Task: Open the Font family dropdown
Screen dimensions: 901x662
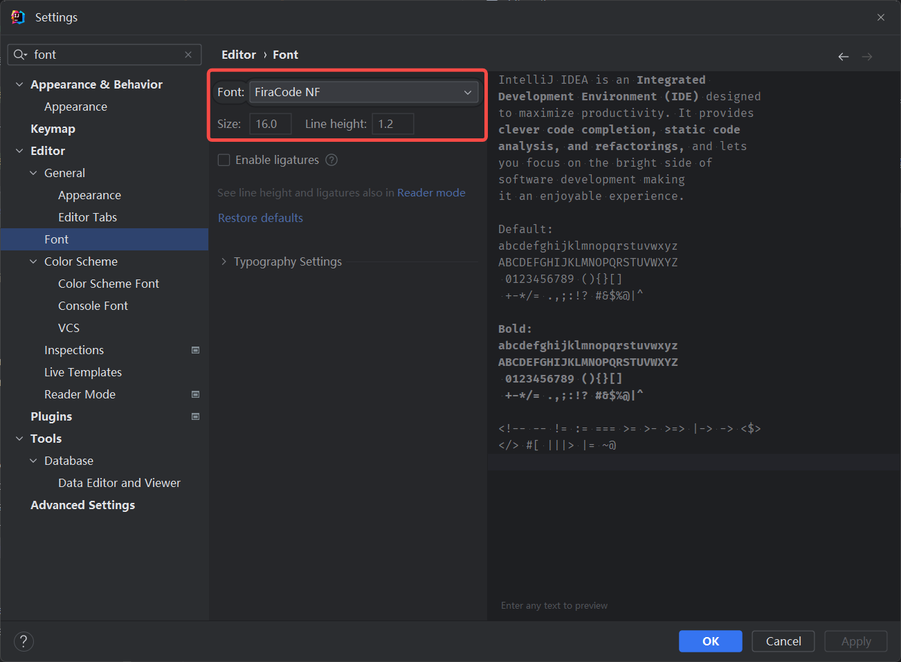Action: [363, 92]
